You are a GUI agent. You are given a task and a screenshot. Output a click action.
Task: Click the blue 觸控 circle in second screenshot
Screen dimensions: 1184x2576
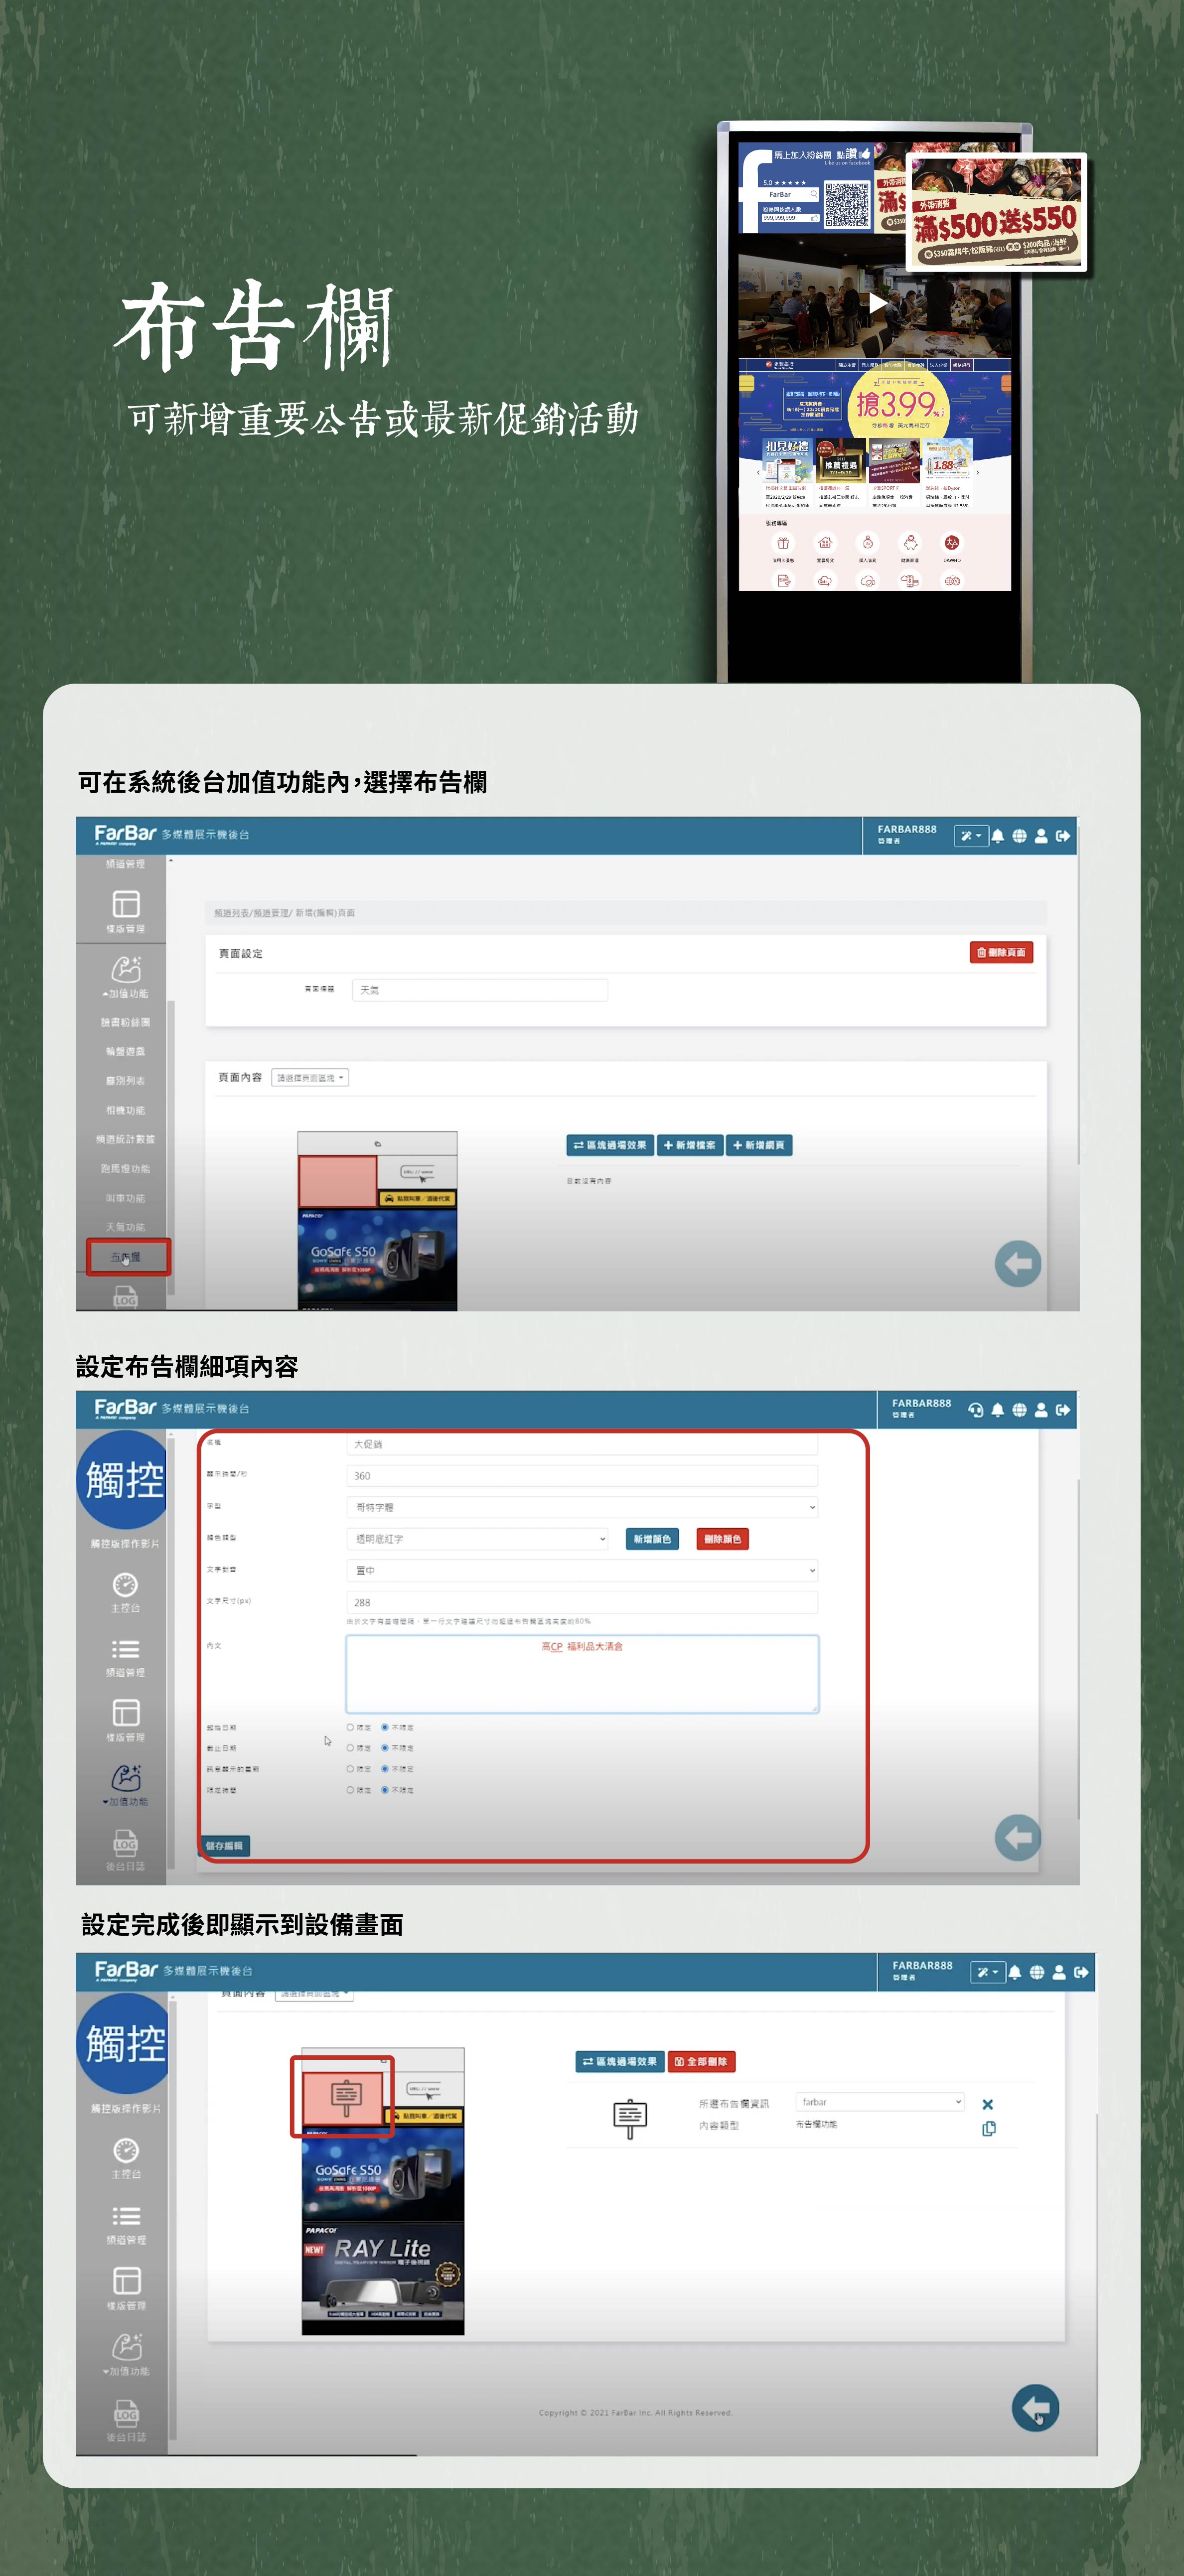(x=122, y=1480)
